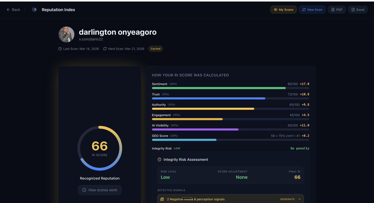
Task: Click Trust +10.8 contribution value
Action: [x=304, y=94]
